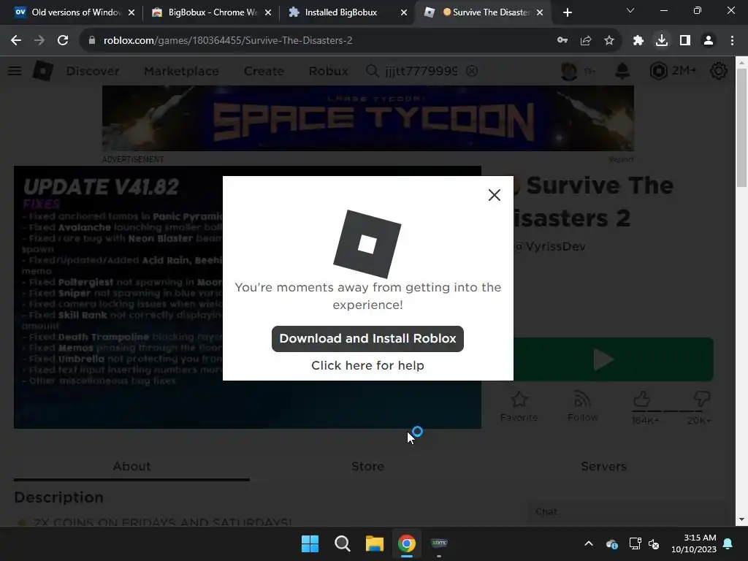
Task: Open Marketplace in Roblox navigation
Action: point(181,71)
